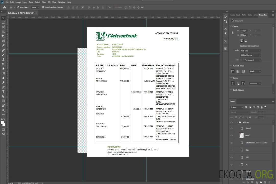Switch to the Actions panel tab
Screen dimensions: 276x184
point(255,15)
